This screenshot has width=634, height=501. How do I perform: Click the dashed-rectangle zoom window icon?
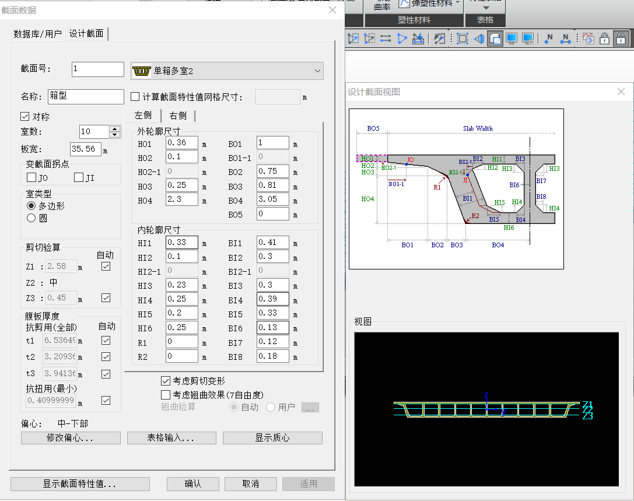[x=463, y=38]
